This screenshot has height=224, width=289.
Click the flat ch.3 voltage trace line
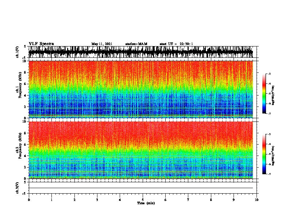pos(141,188)
